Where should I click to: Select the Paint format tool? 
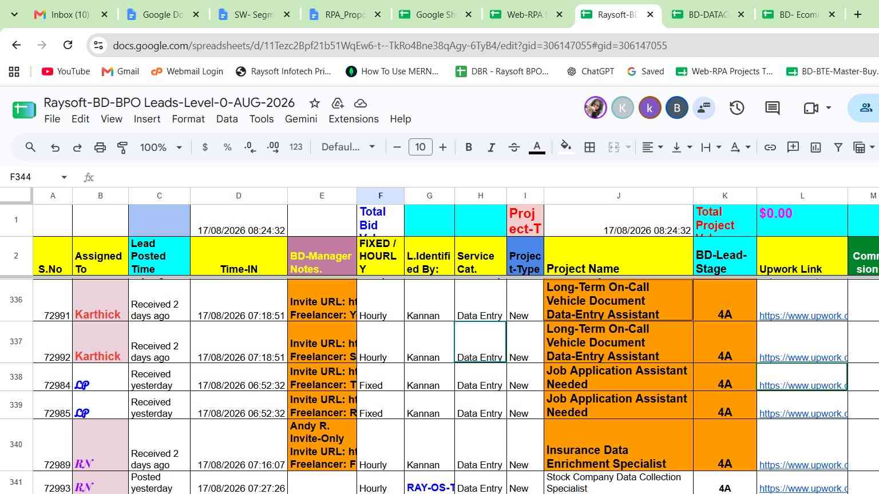[x=122, y=148]
